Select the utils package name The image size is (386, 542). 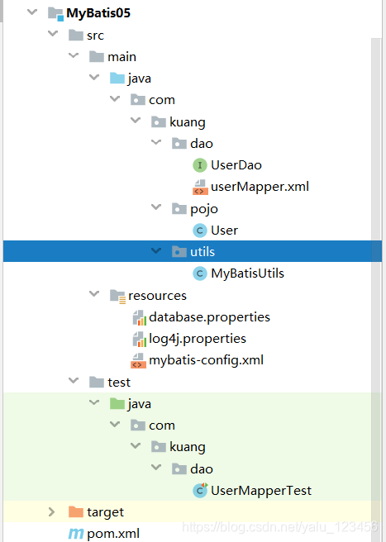tap(203, 252)
